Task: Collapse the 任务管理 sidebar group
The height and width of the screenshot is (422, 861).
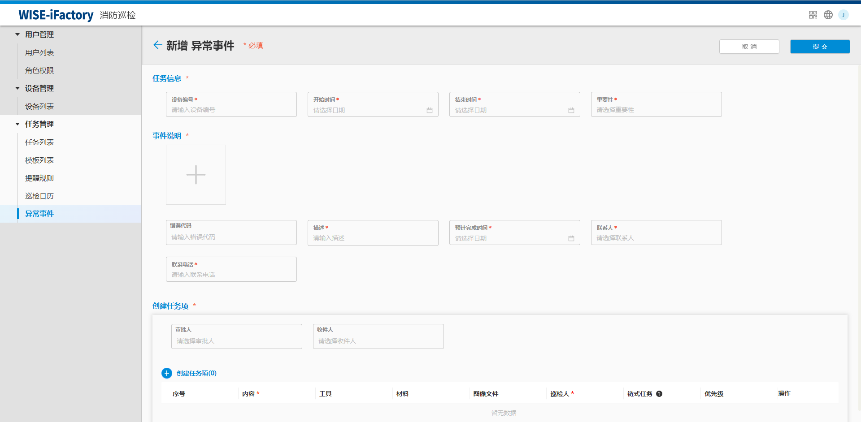Action: tap(17, 124)
